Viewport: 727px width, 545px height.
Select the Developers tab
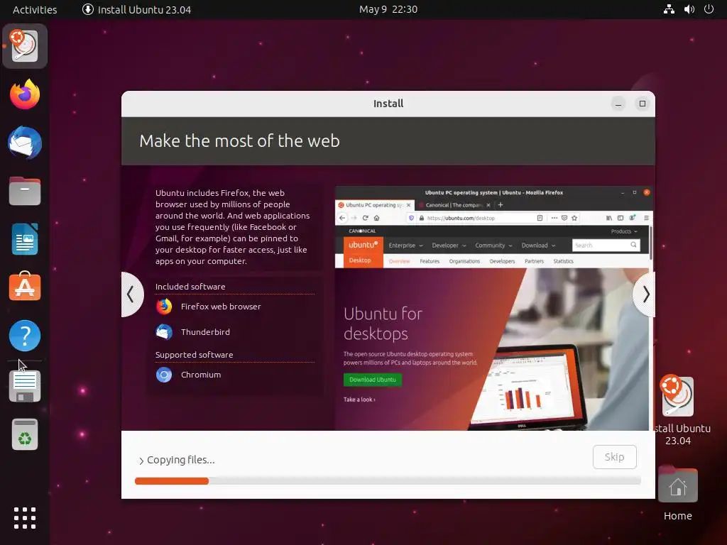[x=502, y=261]
